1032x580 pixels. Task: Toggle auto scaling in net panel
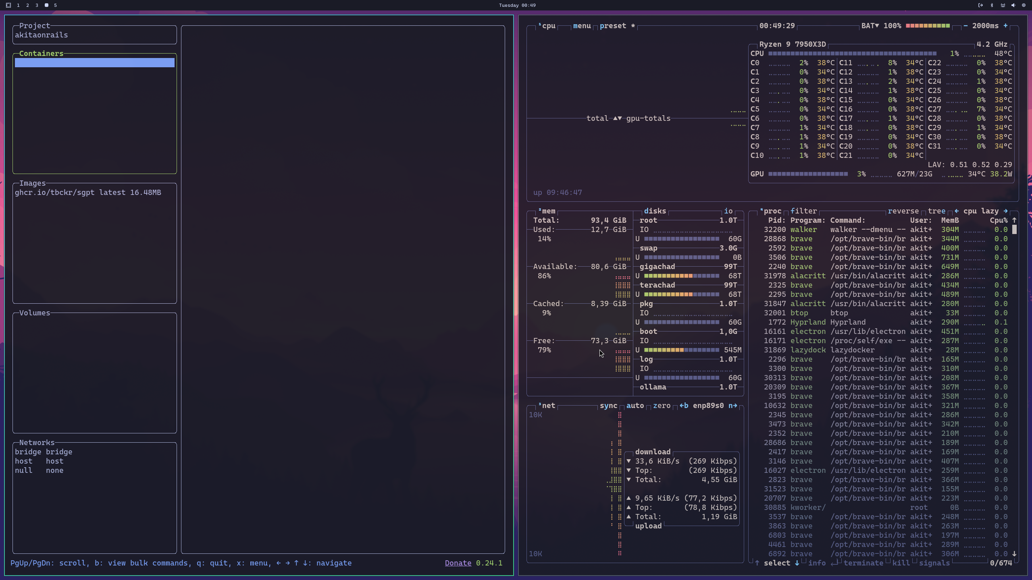635,406
